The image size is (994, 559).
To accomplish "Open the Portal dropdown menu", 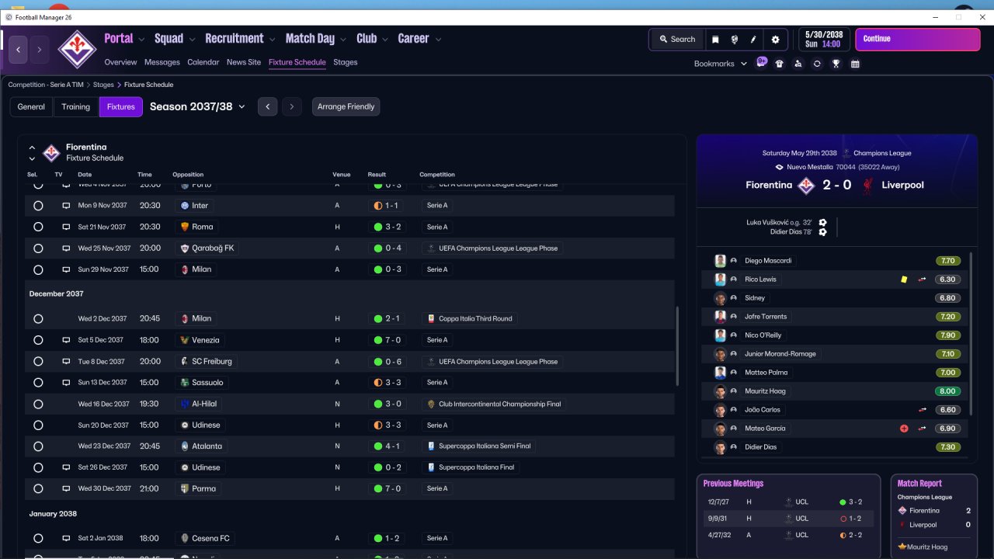I will pos(124,39).
